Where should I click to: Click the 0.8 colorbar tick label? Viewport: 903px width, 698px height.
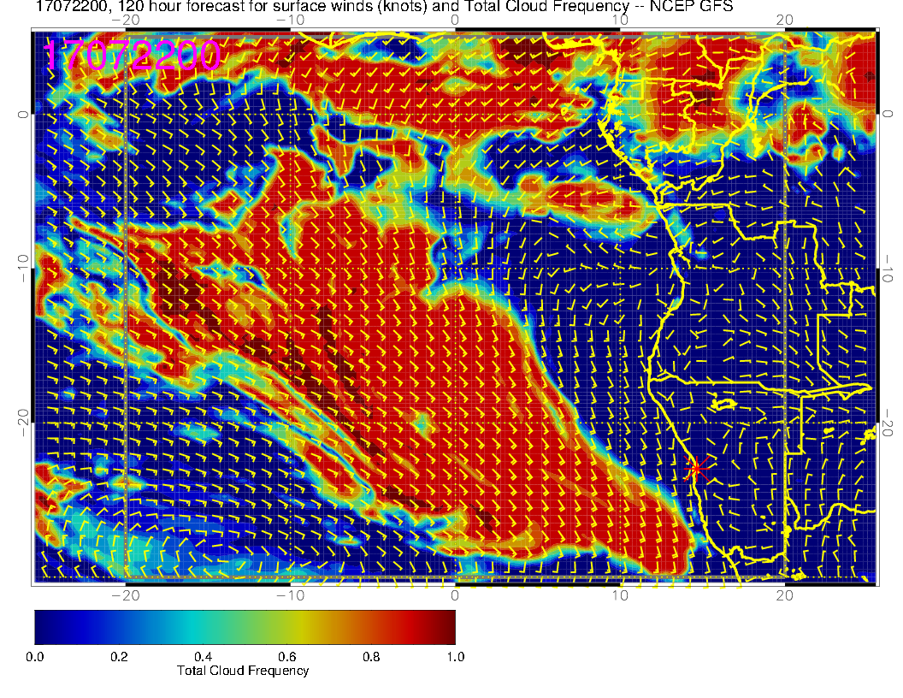tap(370, 657)
